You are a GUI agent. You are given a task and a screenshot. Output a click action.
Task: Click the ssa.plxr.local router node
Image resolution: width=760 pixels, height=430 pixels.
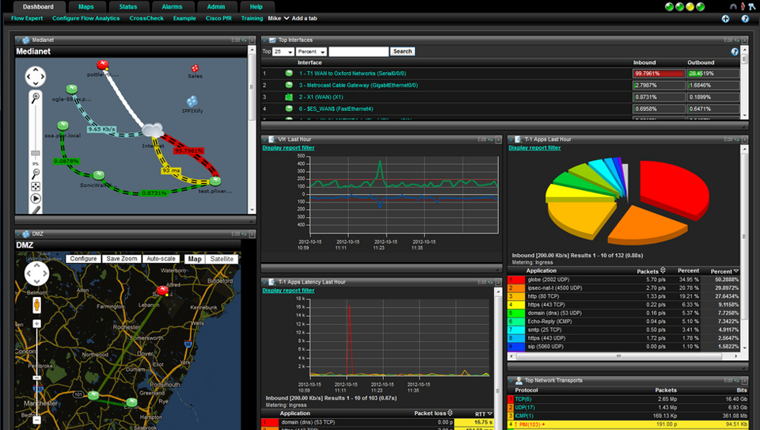(x=63, y=126)
